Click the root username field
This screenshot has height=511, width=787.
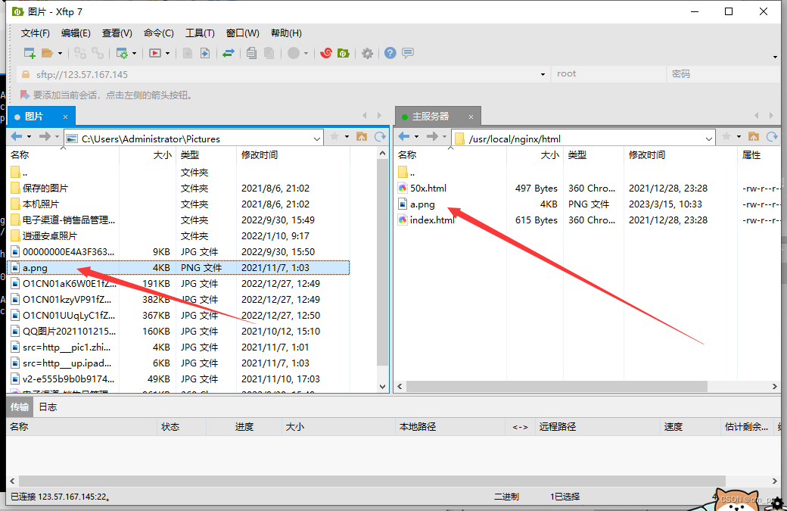[608, 74]
